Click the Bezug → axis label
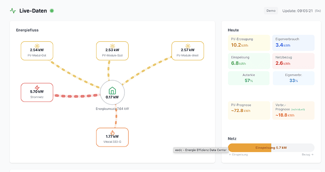Viewport: 325px width, 172px height. [x=308, y=155]
